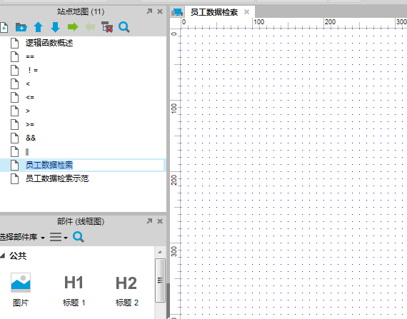Image resolution: width=407 pixels, height=319 pixels.
Task: Open the widget library options menu
Action: click(59, 237)
